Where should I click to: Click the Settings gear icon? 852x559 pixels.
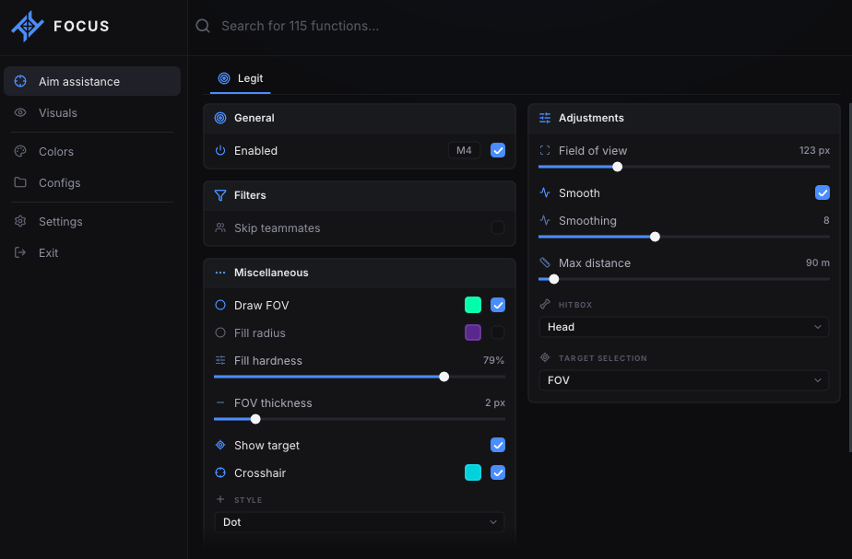pyautogui.click(x=20, y=221)
